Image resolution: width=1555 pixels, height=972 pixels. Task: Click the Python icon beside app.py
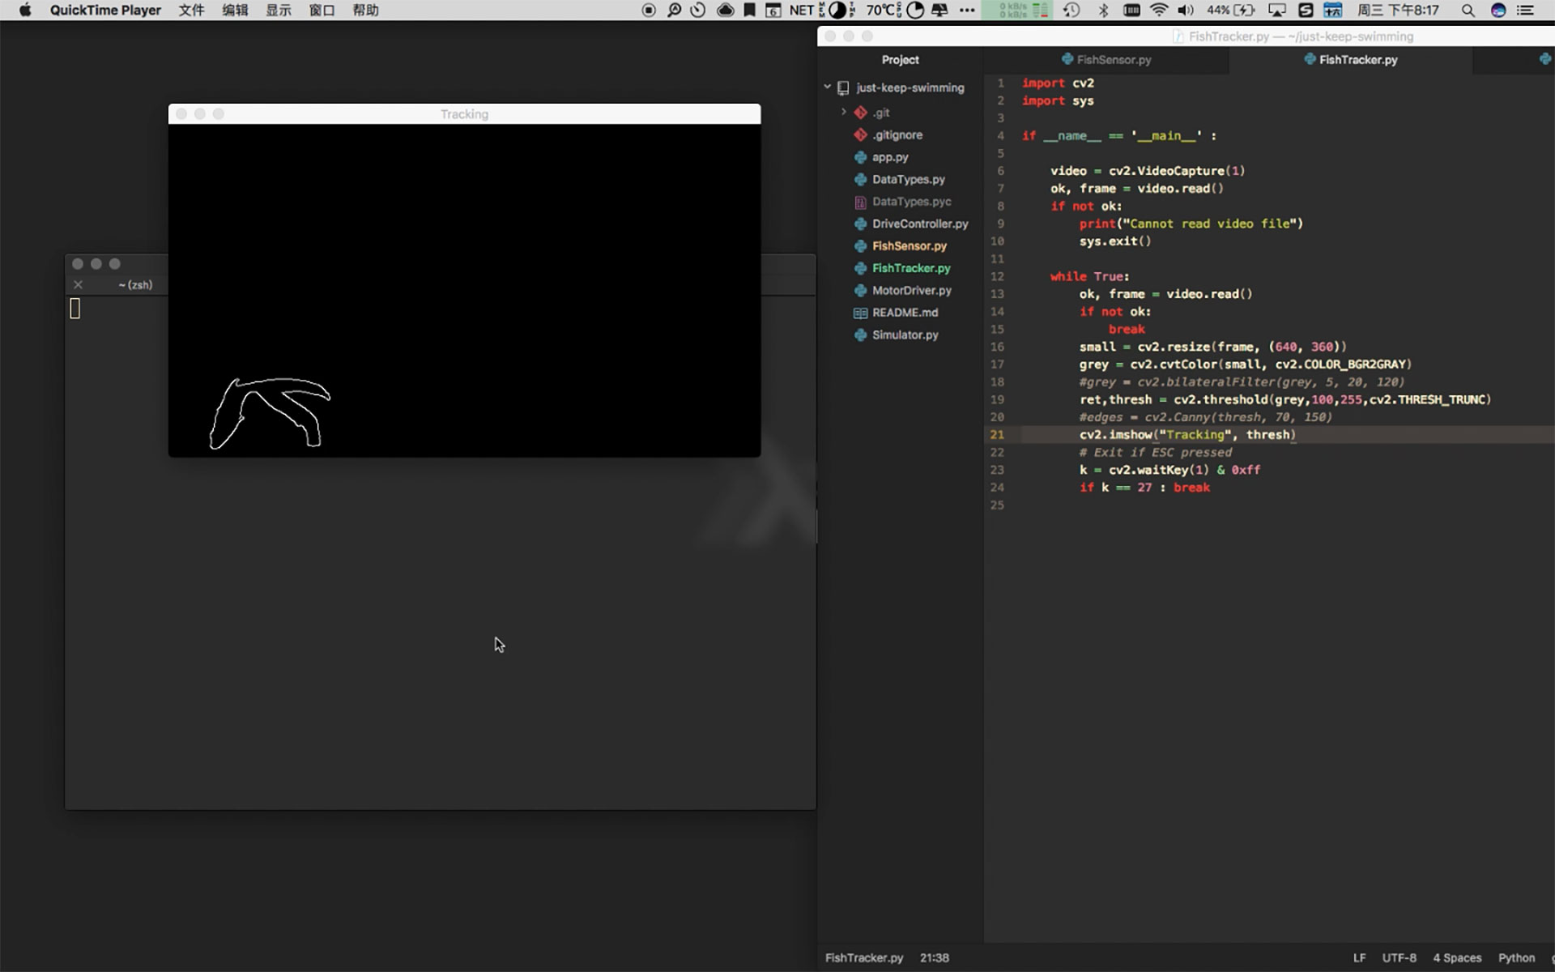tap(860, 157)
